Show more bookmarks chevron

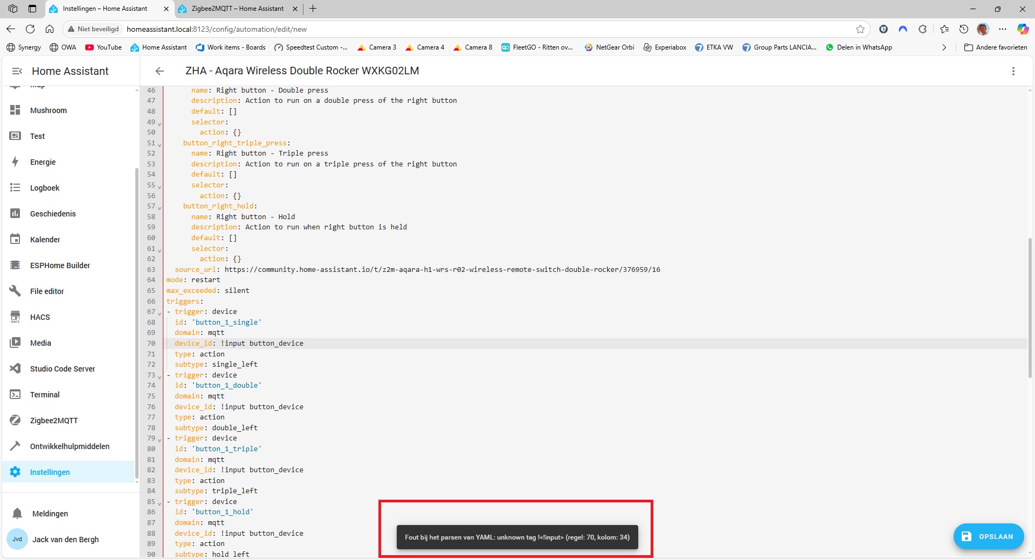pos(944,47)
